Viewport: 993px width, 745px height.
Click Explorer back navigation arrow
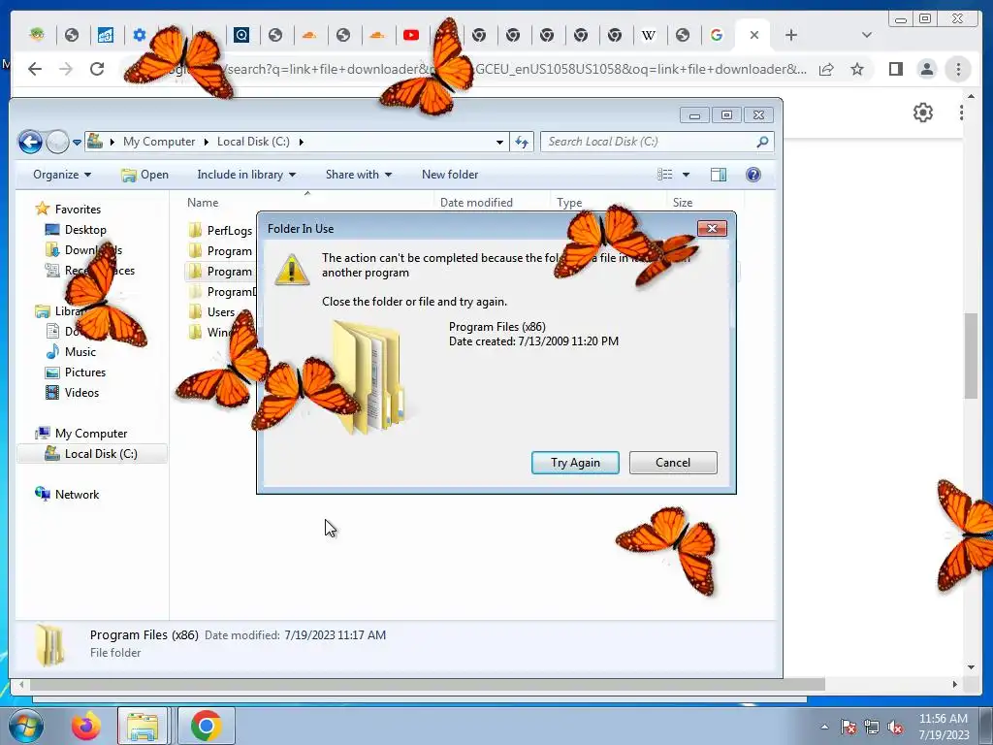[30, 142]
